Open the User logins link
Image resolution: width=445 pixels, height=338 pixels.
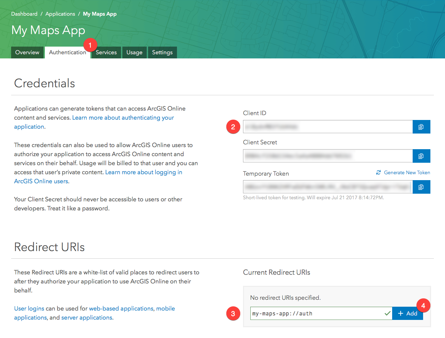pyautogui.click(x=29, y=308)
